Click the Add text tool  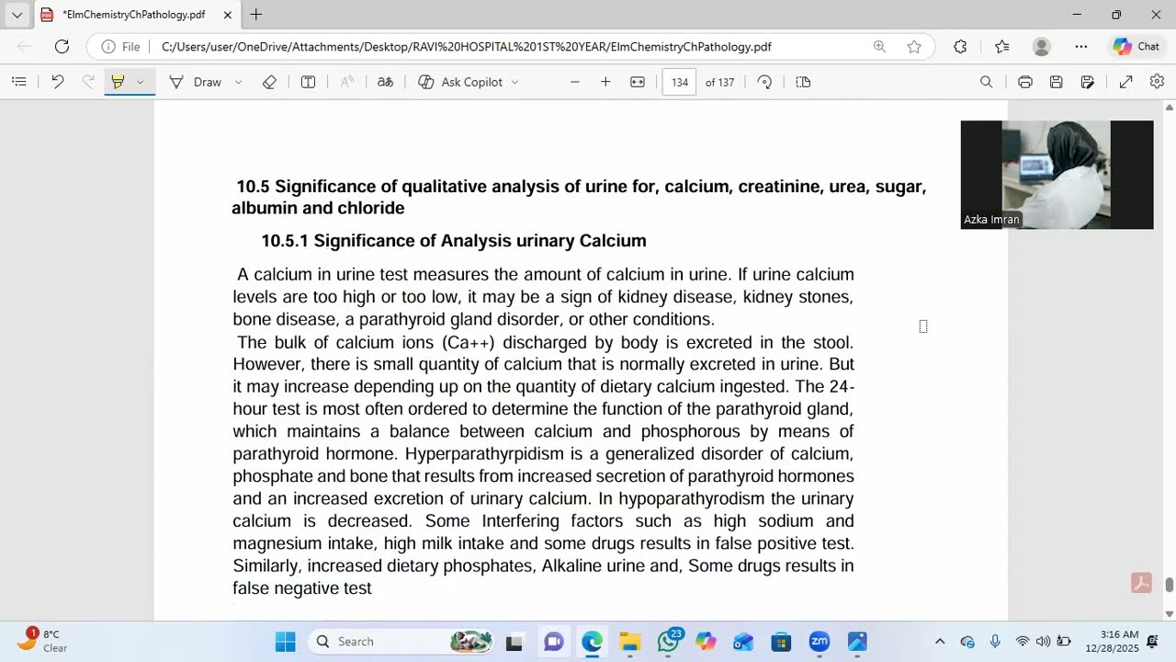pos(309,82)
